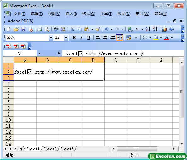The image size is (187, 160).
Task: Apply the borders button
Action: [145, 38]
